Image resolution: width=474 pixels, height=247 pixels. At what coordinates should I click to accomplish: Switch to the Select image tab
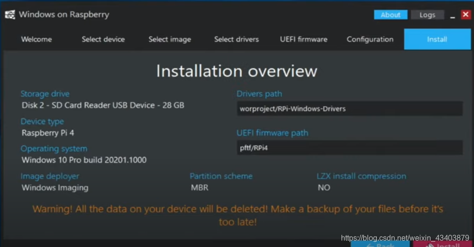pyautogui.click(x=170, y=39)
